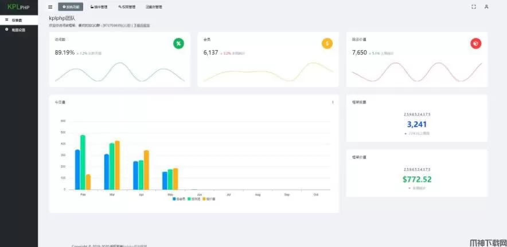Open the highlighted gray top navigation tab
507x247 pixels.
tap(71, 7)
